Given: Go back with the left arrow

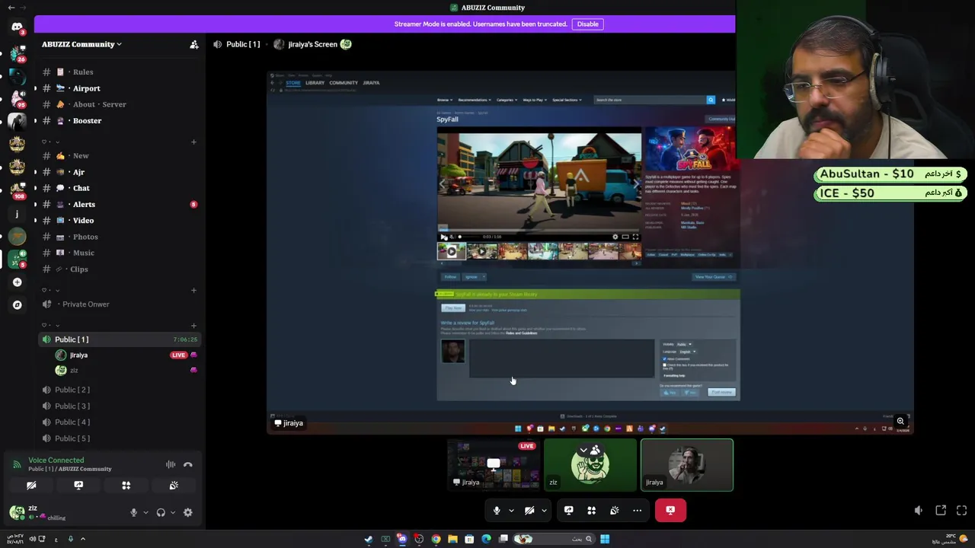Looking at the screenshot, I should tap(11, 8).
